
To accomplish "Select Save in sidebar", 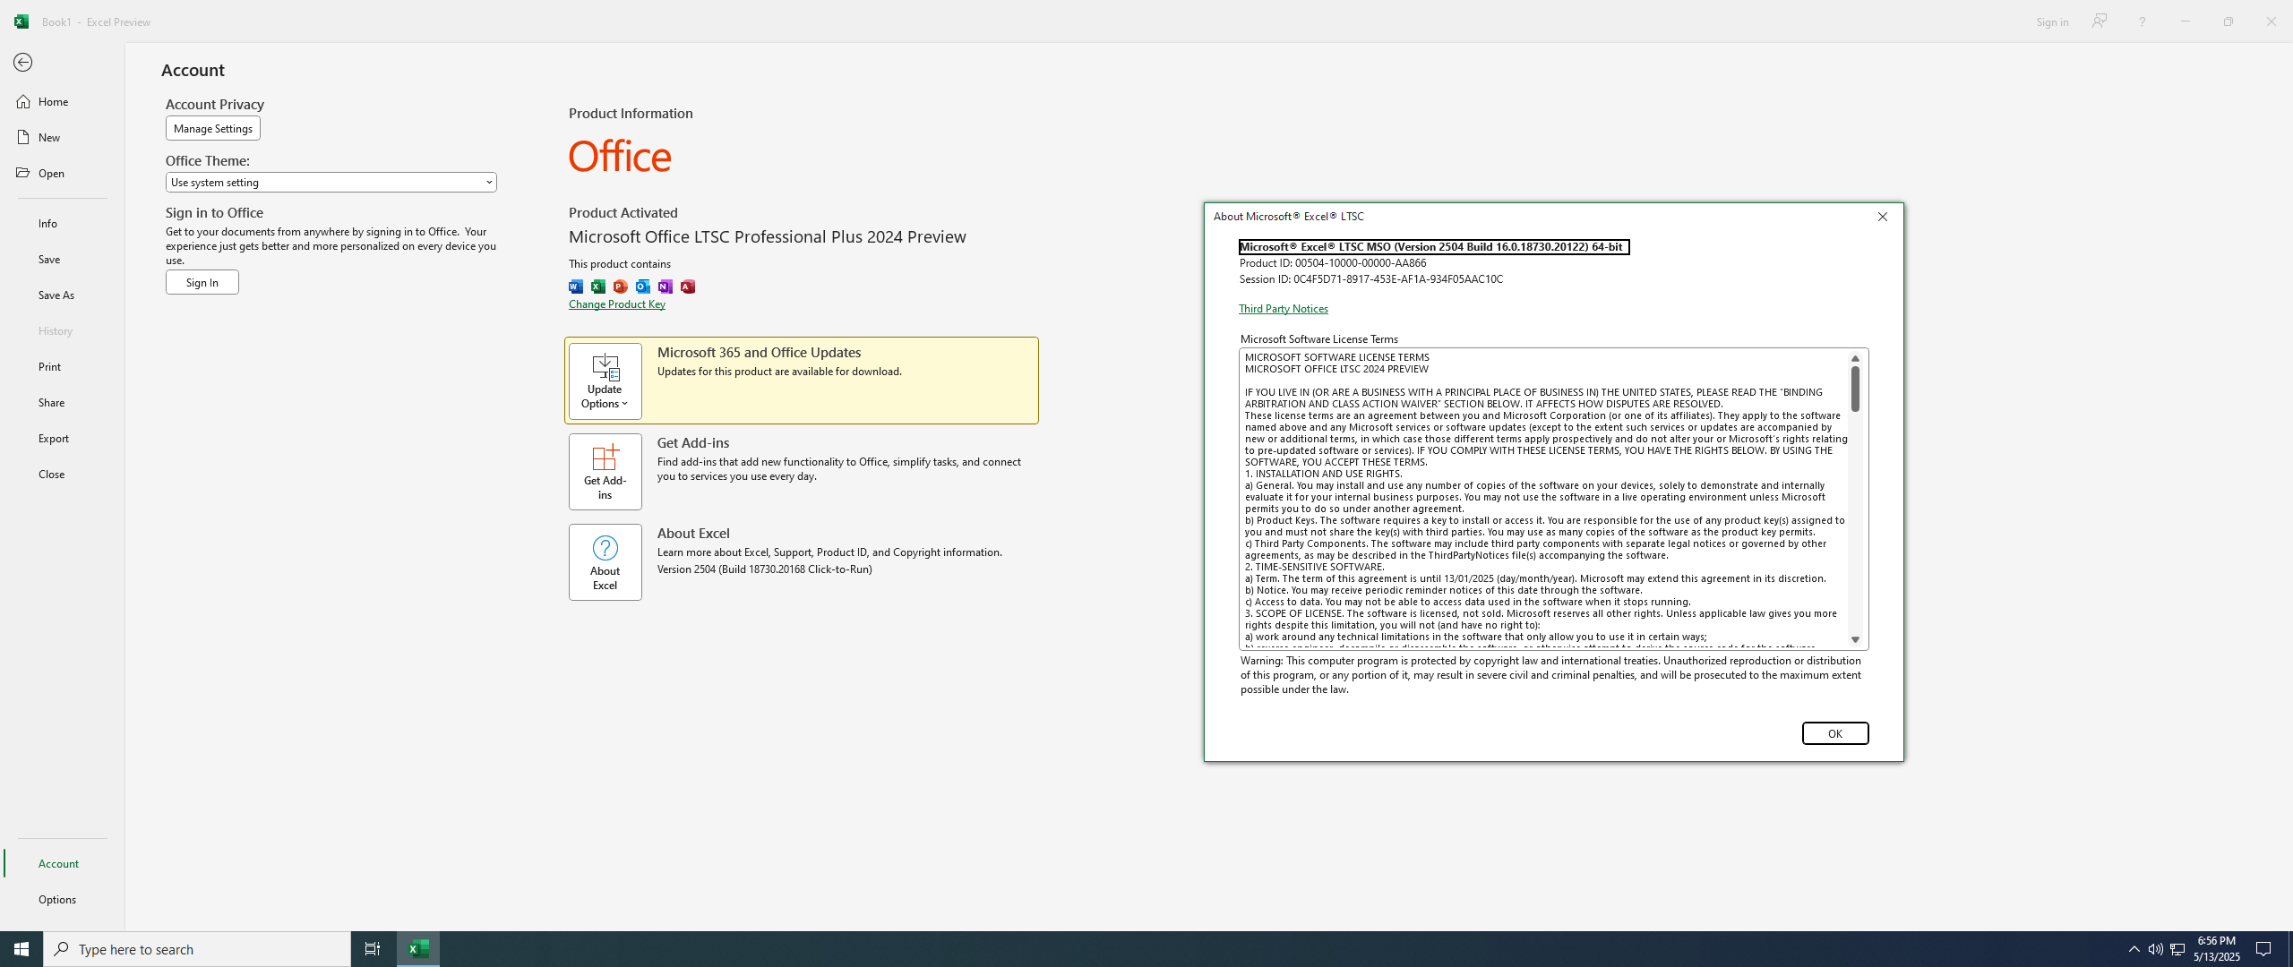I will 62,259.
